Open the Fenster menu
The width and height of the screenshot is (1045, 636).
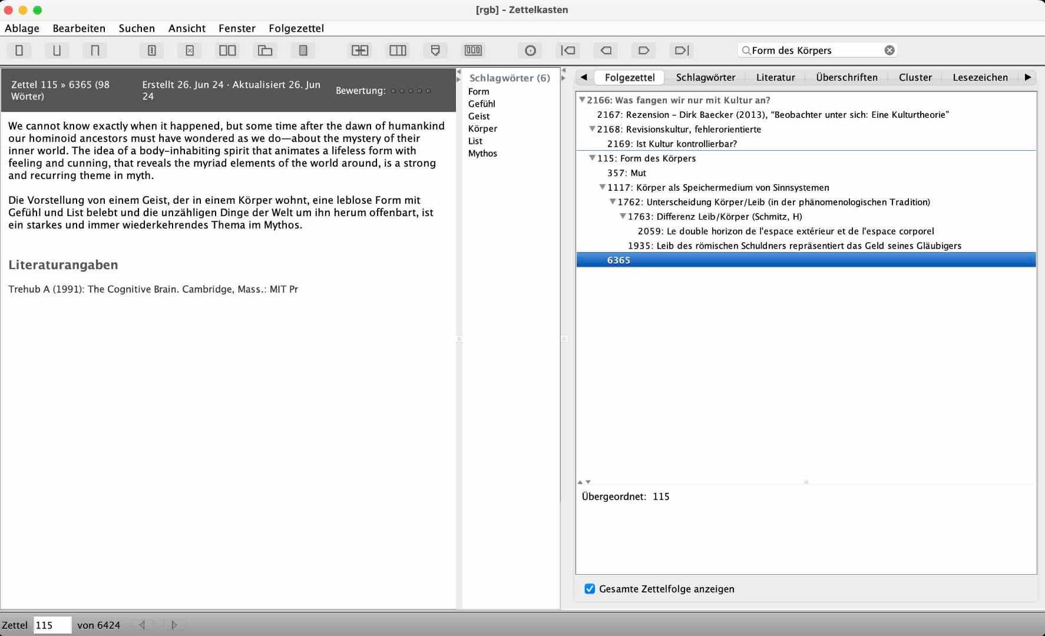pos(237,28)
